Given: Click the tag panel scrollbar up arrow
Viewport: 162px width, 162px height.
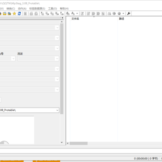Looking at the screenshot, I should [62, 22].
